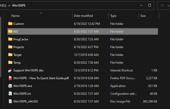Screen dimensions: 170x109
Task: Click the breadcrumb chevron before Win10XPE
Action: click(x=9, y=5)
